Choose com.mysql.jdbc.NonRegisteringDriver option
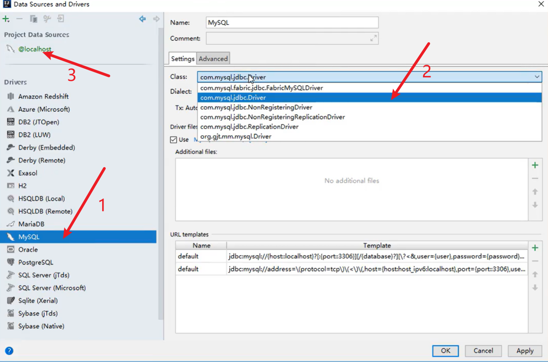The height and width of the screenshot is (362, 548). tap(369, 107)
